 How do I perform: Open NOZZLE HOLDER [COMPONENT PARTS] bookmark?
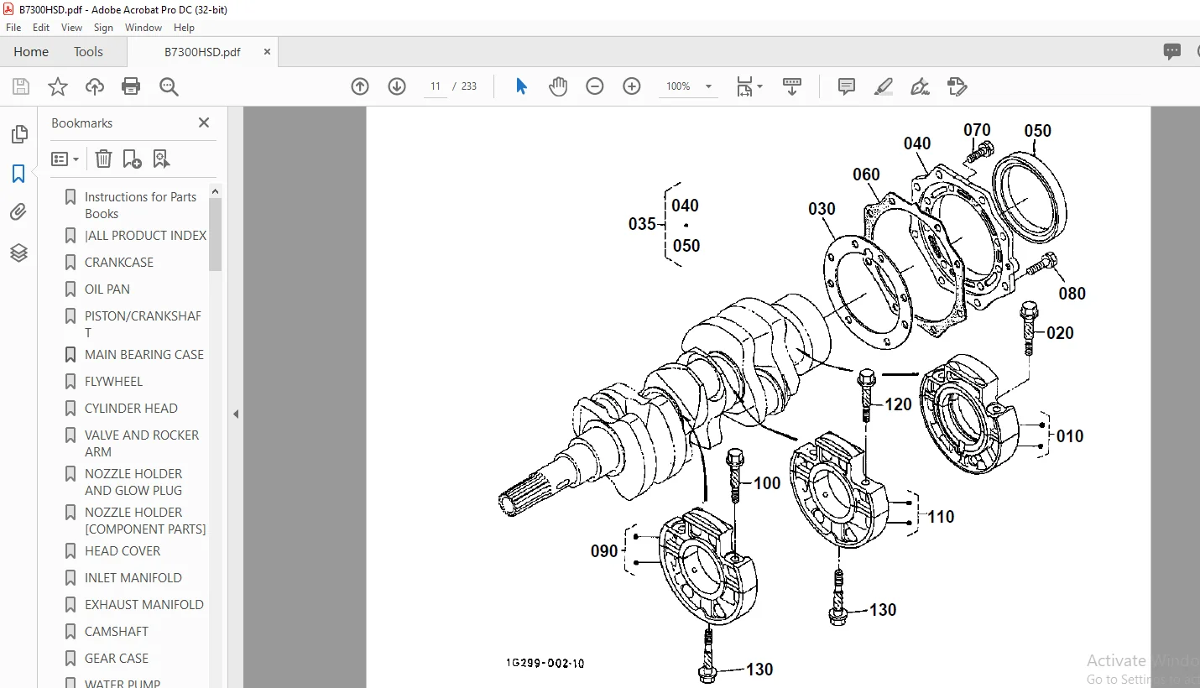(145, 520)
